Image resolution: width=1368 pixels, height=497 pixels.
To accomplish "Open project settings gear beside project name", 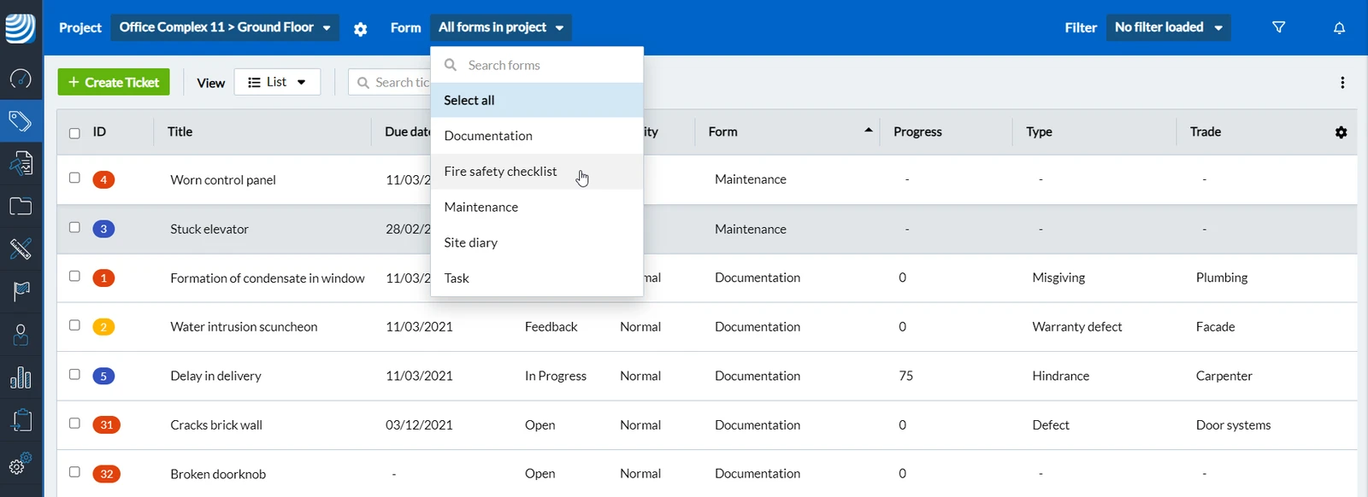I will (x=360, y=29).
